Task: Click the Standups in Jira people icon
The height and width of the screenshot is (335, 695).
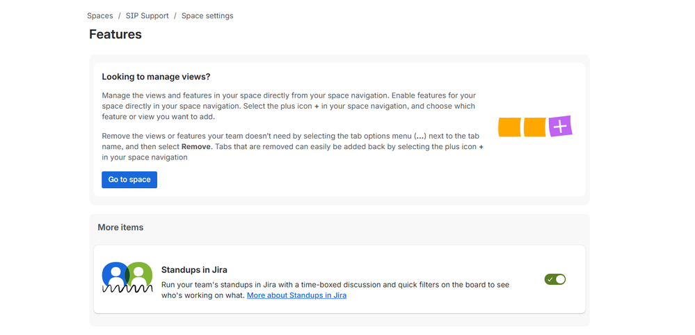Action: tap(127, 277)
